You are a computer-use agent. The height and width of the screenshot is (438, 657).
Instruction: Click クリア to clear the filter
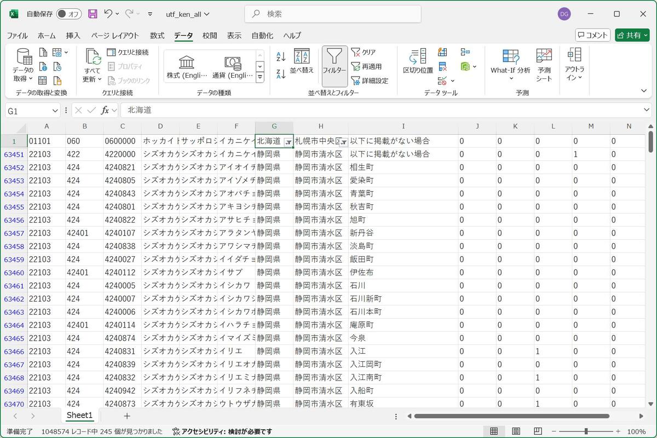pyautogui.click(x=364, y=52)
